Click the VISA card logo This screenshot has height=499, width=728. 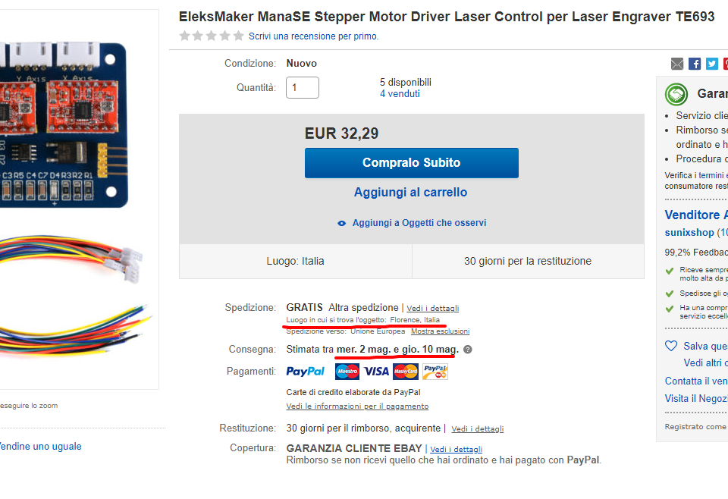point(376,372)
